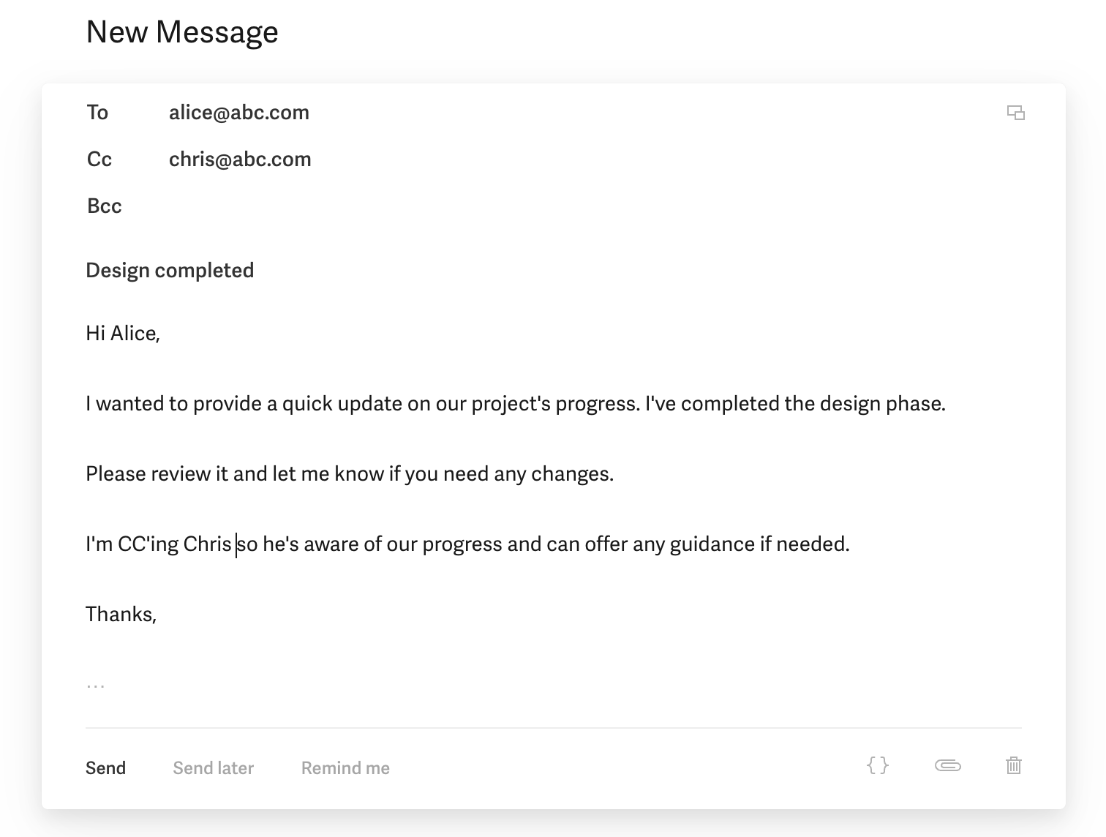Click the sentence about completed design phase
Image resolution: width=1106 pixels, height=837 pixels.
(x=795, y=403)
